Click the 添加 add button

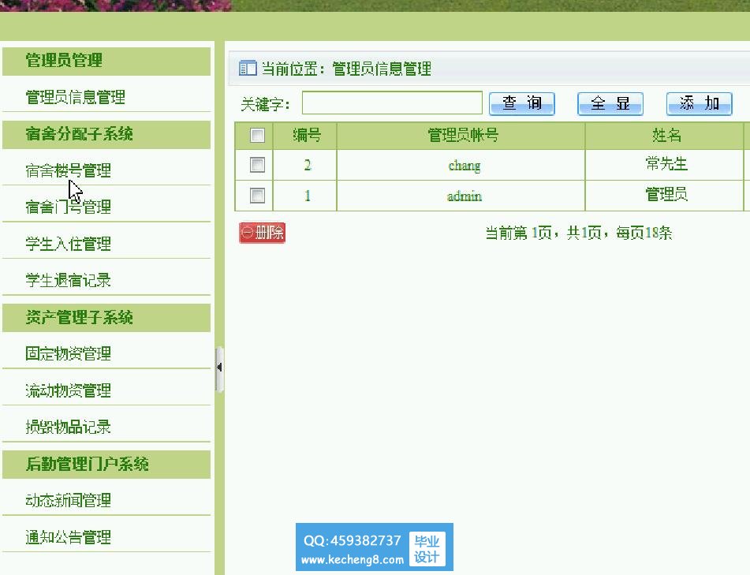click(700, 104)
